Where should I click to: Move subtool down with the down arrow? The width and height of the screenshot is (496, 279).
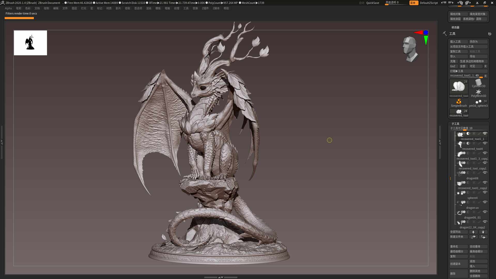click(483, 232)
